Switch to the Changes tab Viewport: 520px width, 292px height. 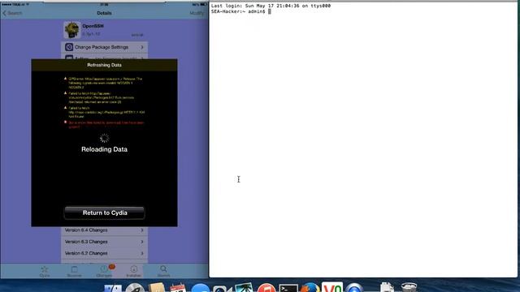(x=104, y=271)
